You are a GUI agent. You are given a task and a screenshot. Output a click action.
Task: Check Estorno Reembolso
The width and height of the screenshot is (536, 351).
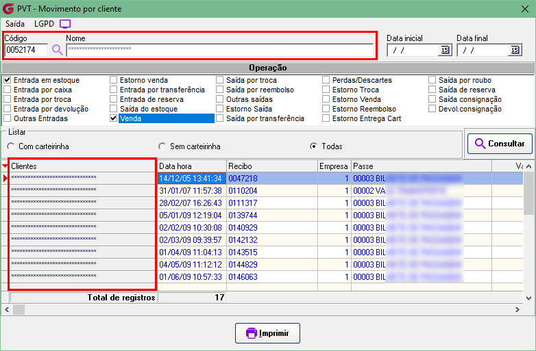coord(326,109)
